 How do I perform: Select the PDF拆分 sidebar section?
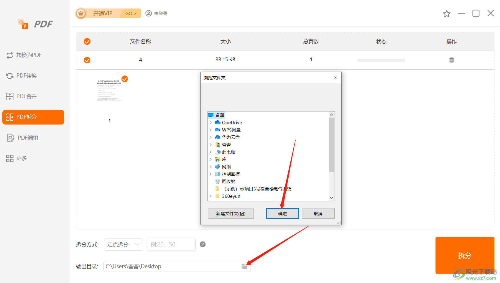coord(33,117)
